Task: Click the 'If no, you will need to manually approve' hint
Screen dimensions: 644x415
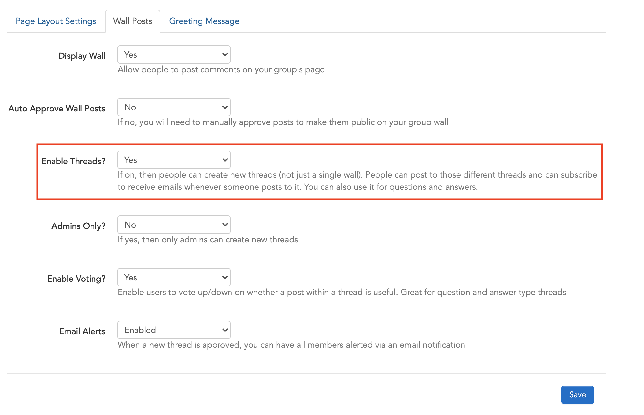Action: pos(283,122)
